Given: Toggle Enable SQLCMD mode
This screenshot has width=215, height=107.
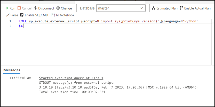Looking at the screenshot, I should (x=34, y=15).
